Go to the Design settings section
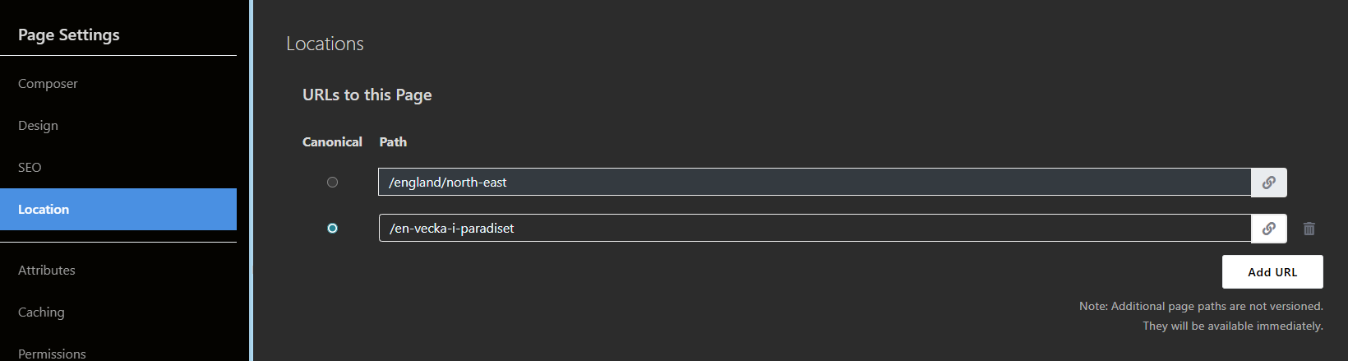 coord(38,126)
